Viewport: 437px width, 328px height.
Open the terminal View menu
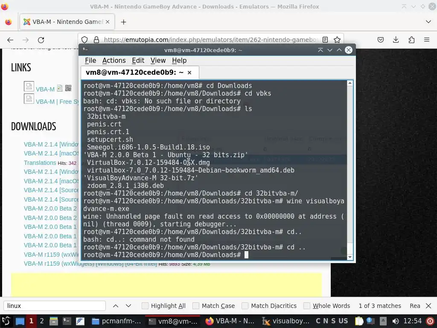pyautogui.click(x=158, y=61)
